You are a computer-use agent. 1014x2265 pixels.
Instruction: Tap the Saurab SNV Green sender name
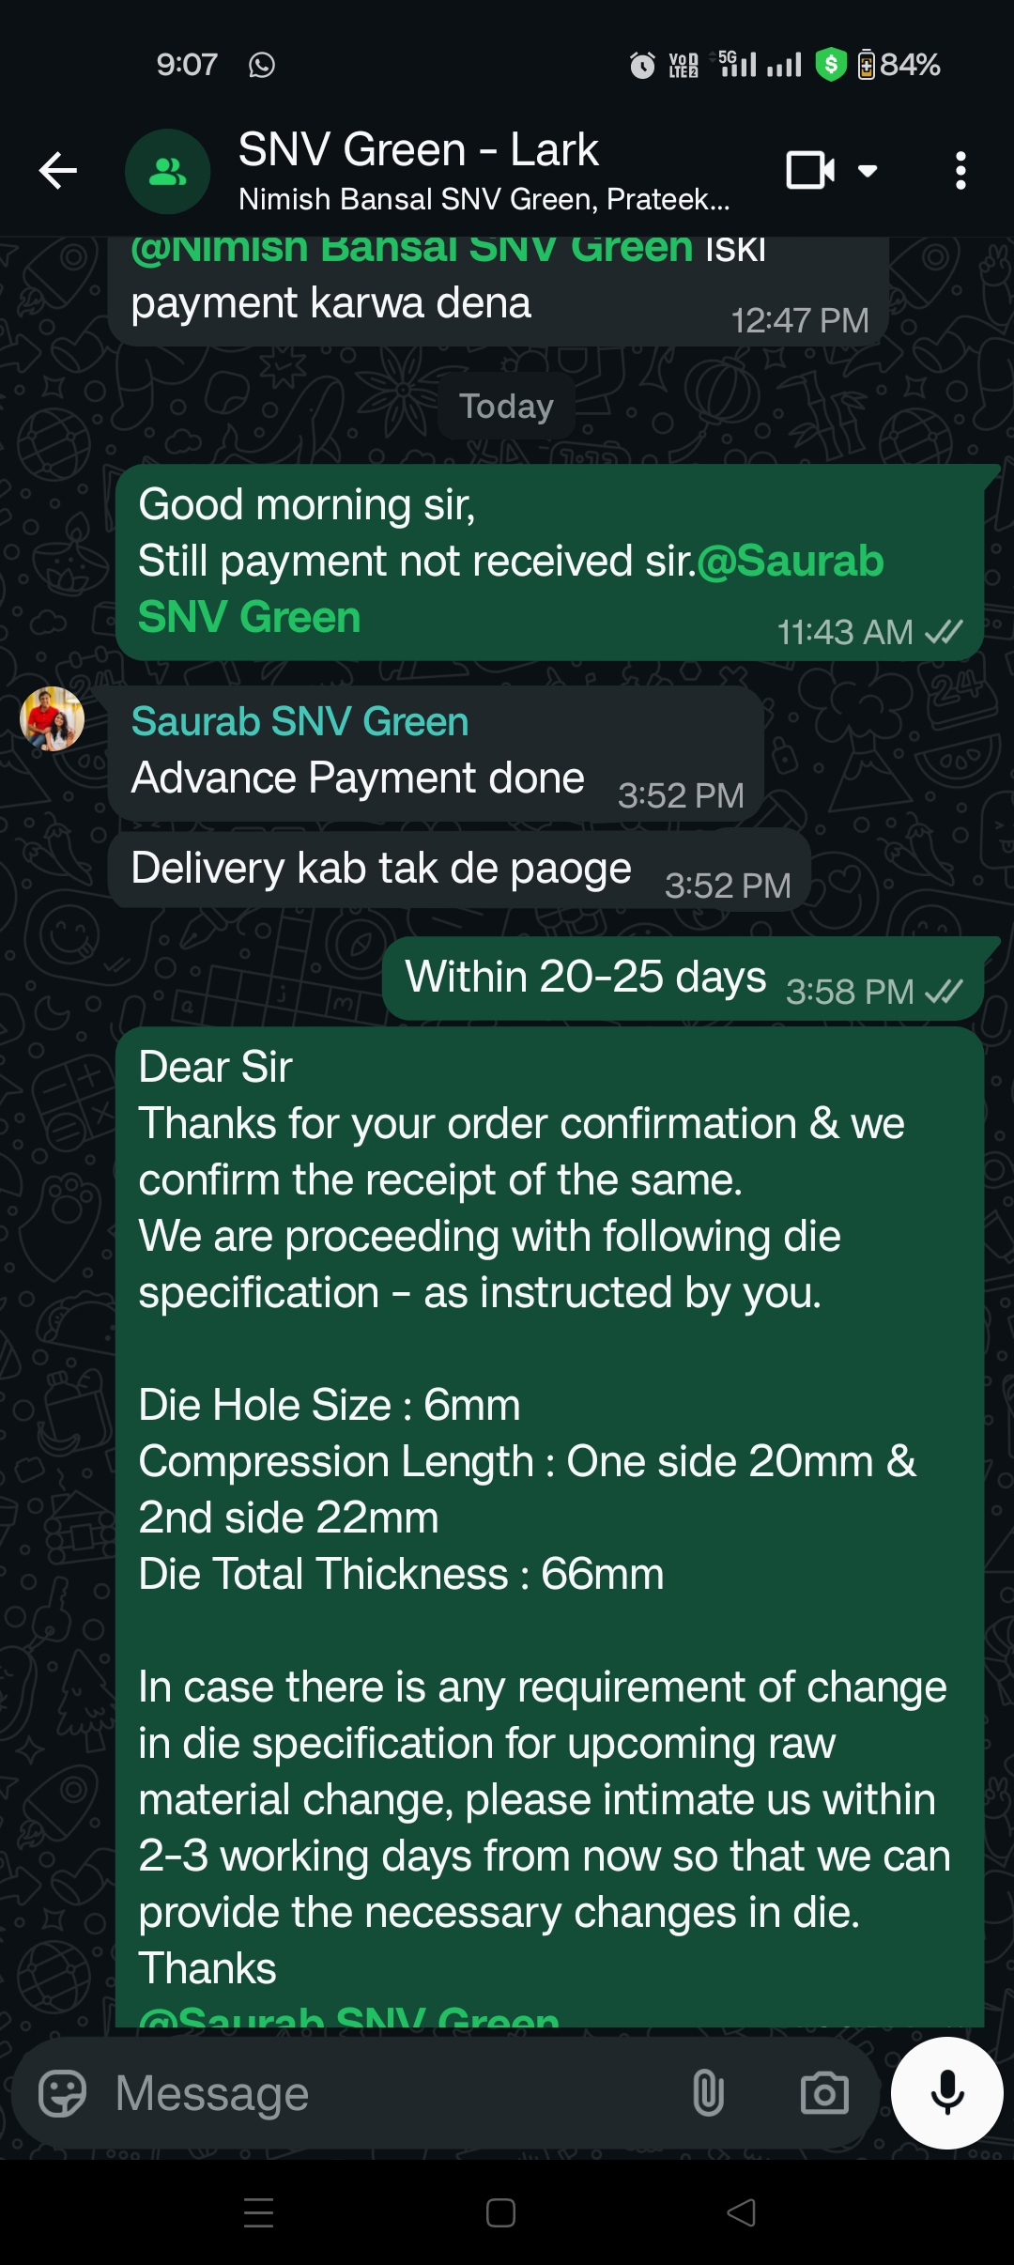point(300,721)
